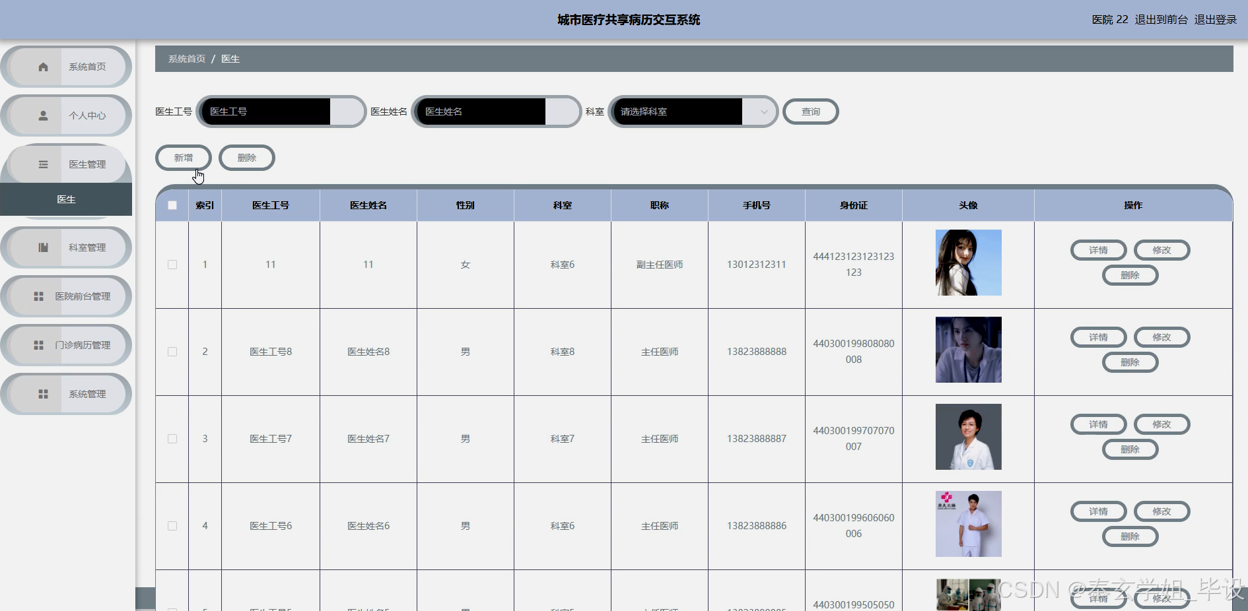Click 详情 for 医生姓名7
Viewport: 1248px width, 611px height.
(x=1099, y=424)
